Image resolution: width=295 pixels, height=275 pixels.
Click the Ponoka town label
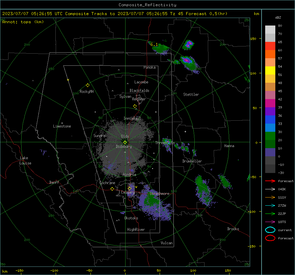click(x=149, y=67)
